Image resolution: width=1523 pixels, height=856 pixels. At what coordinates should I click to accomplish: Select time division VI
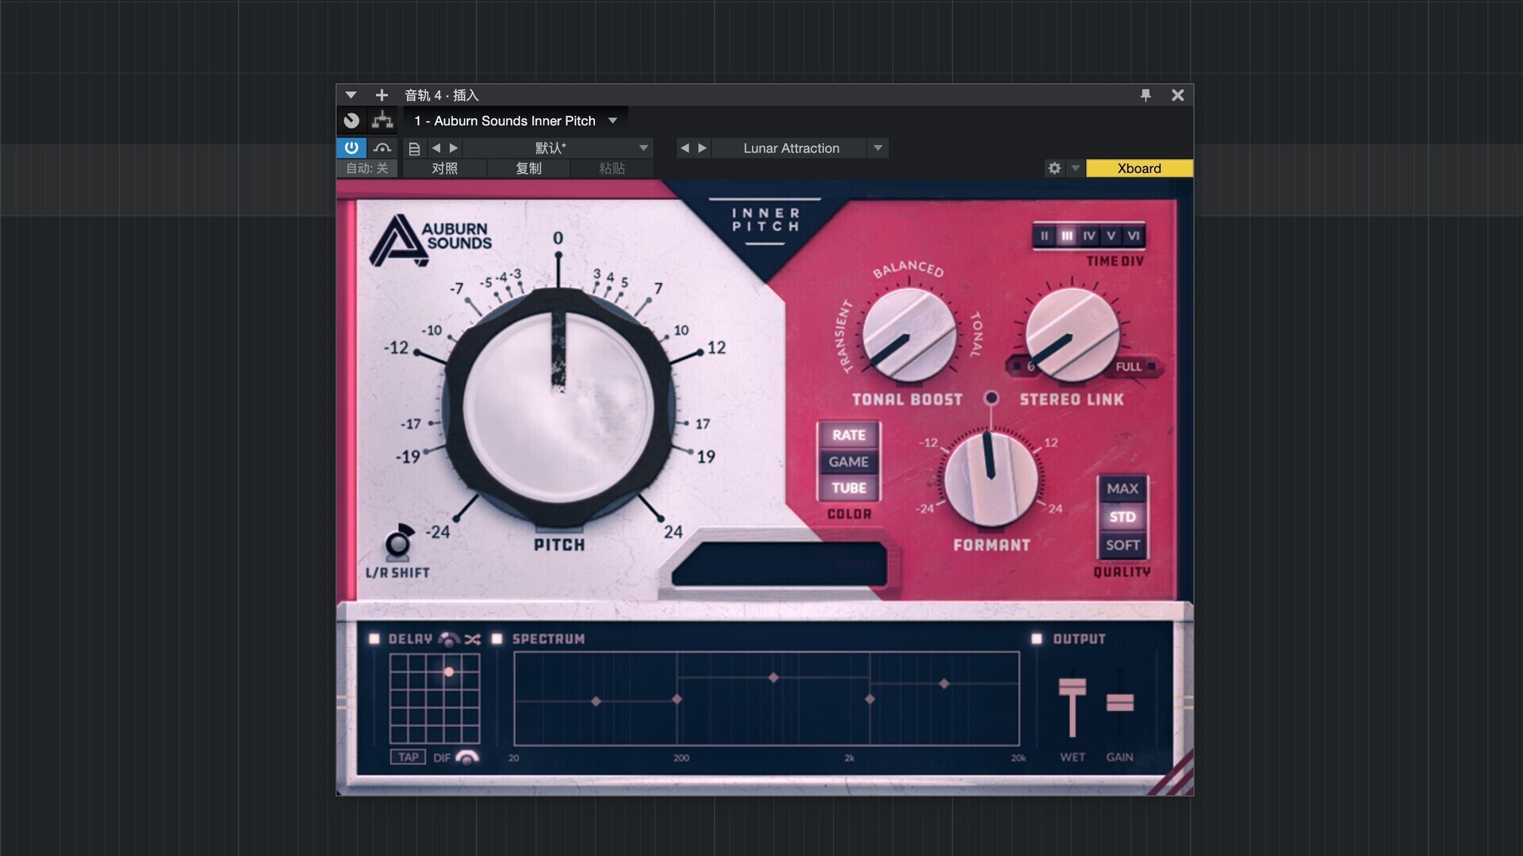point(1134,235)
